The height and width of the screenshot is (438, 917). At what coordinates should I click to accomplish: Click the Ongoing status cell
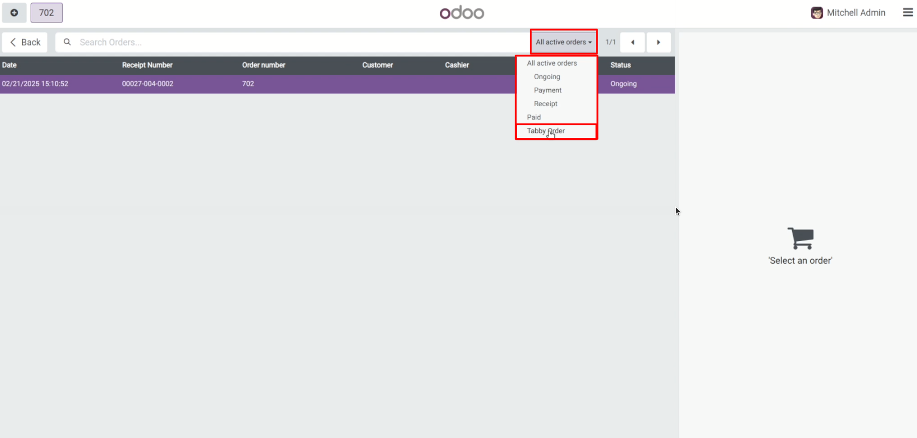[624, 84]
